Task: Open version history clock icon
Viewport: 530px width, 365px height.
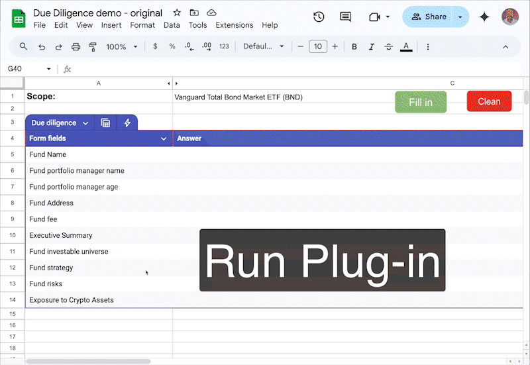Action: [x=319, y=17]
